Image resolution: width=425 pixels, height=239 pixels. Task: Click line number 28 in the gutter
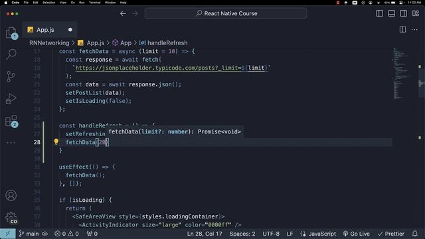(37, 142)
